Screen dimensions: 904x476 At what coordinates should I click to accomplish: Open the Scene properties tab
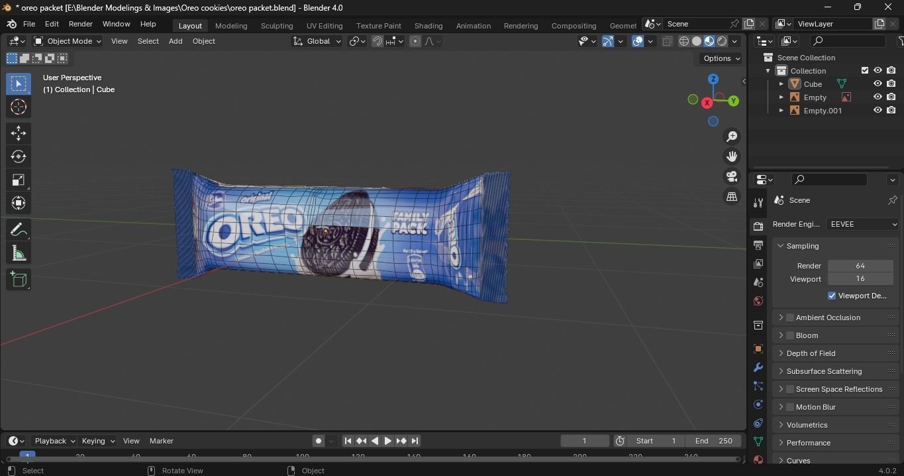758,282
